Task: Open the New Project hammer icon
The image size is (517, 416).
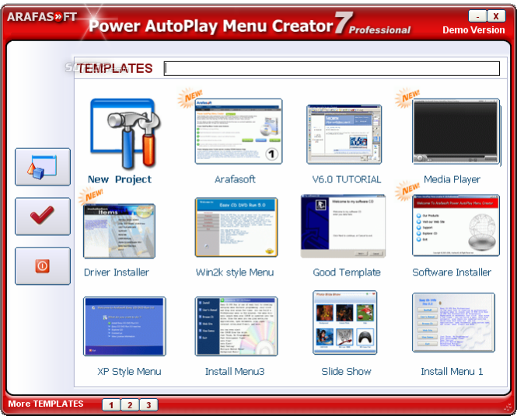Action: pos(124,133)
